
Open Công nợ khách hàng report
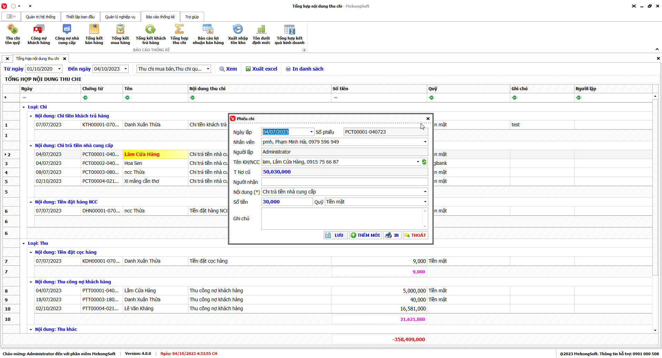point(39,34)
